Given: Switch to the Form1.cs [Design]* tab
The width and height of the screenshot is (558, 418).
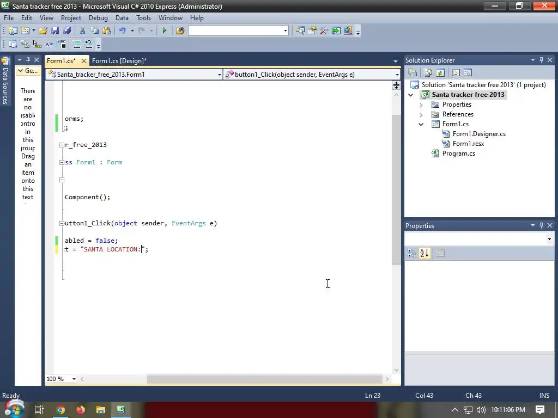Looking at the screenshot, I should 119,61.
